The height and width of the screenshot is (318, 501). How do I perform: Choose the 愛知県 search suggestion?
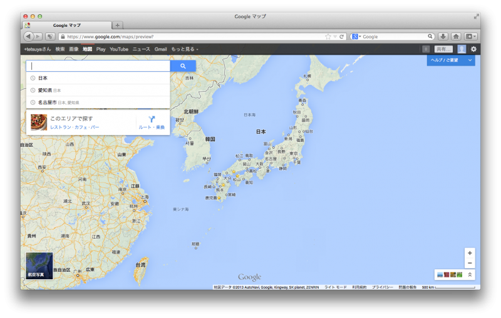pyautogui.click(x=98, y=90)
